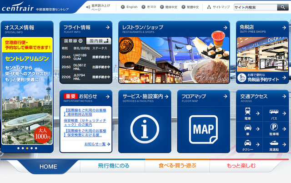This screenshot has height=183, width=291.
Task: Select fourth carousel dot
Action: (31, 148)
